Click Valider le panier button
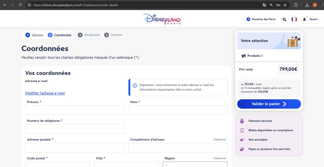324x167 pixels. [x=269, y=104]
